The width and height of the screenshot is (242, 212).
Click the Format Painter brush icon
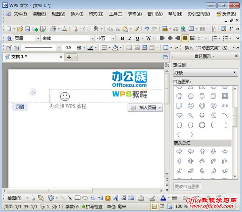tap(137, 29)
